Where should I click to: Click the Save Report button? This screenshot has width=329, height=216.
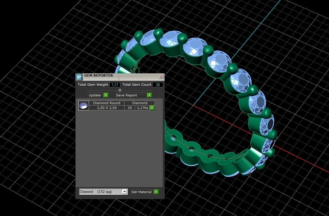point(131,95)
